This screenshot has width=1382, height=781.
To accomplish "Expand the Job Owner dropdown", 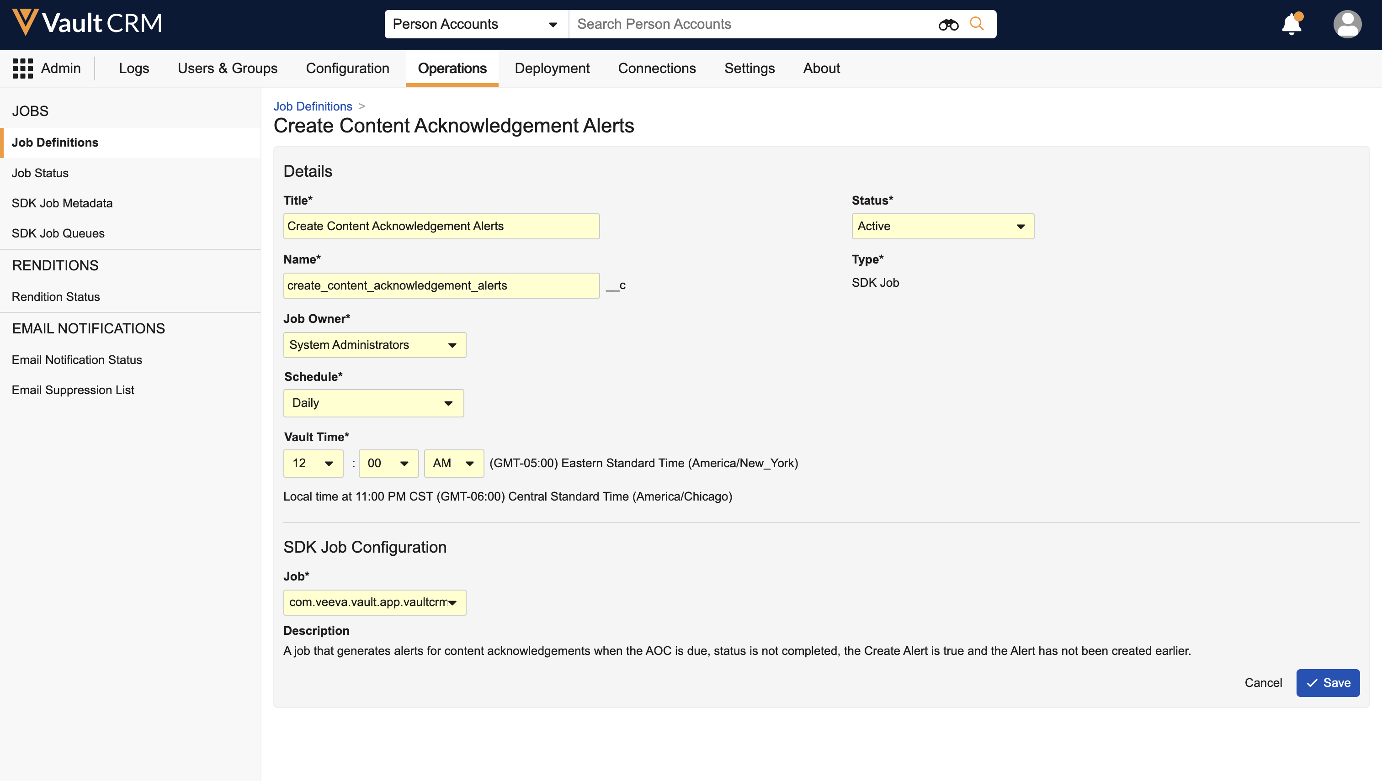I will click(x=374, y=345).
